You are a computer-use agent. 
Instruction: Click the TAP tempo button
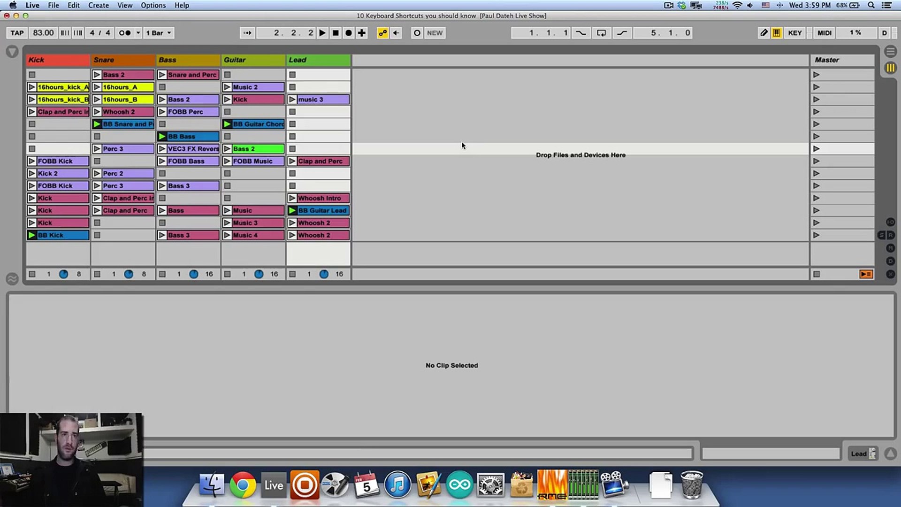pos(17,33)
